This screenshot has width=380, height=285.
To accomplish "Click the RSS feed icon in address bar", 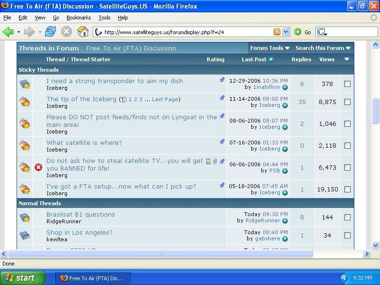I will tap(277, 32).
